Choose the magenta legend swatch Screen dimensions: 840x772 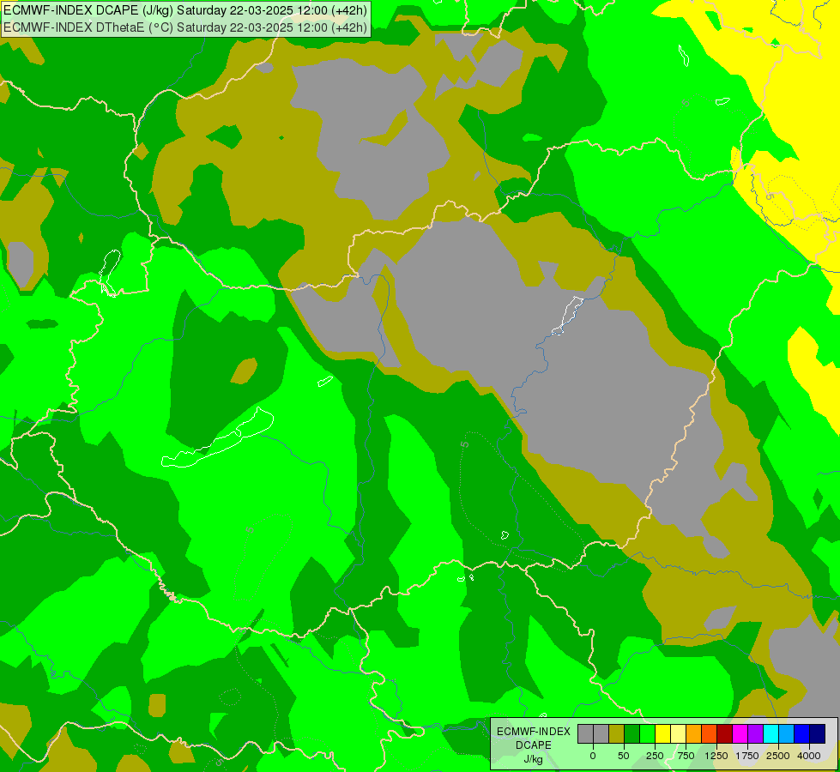740,733
